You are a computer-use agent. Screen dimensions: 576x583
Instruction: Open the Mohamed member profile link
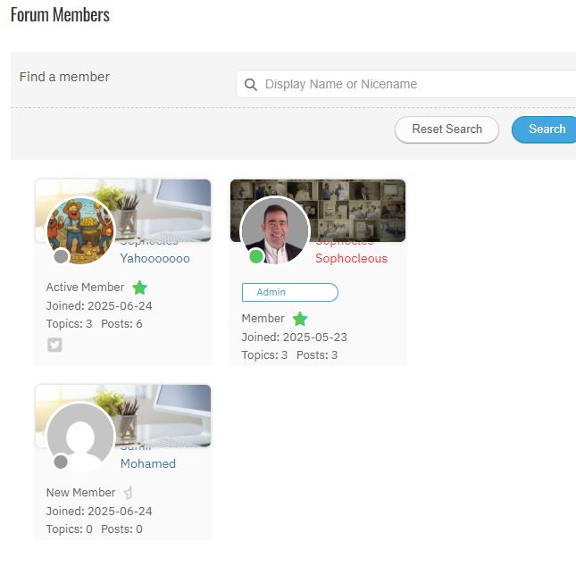tap(148, 463)
